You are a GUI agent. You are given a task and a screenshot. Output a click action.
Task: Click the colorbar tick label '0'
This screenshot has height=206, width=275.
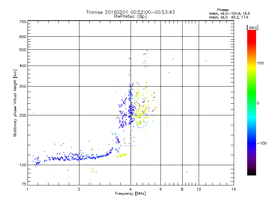click(x=258, y=103)
